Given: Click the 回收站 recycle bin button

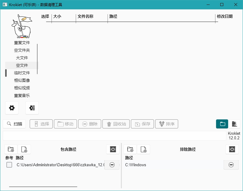Looking at the screenshot, I should (116, 124).
